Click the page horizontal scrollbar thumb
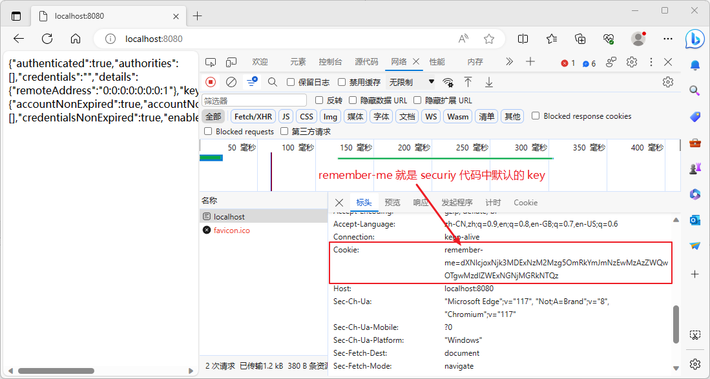Image resolution: width=710 pixels, height=379 pixels. pos(56,371)
